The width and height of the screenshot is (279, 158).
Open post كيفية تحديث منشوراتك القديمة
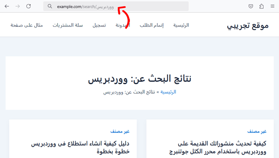point(218,148)
